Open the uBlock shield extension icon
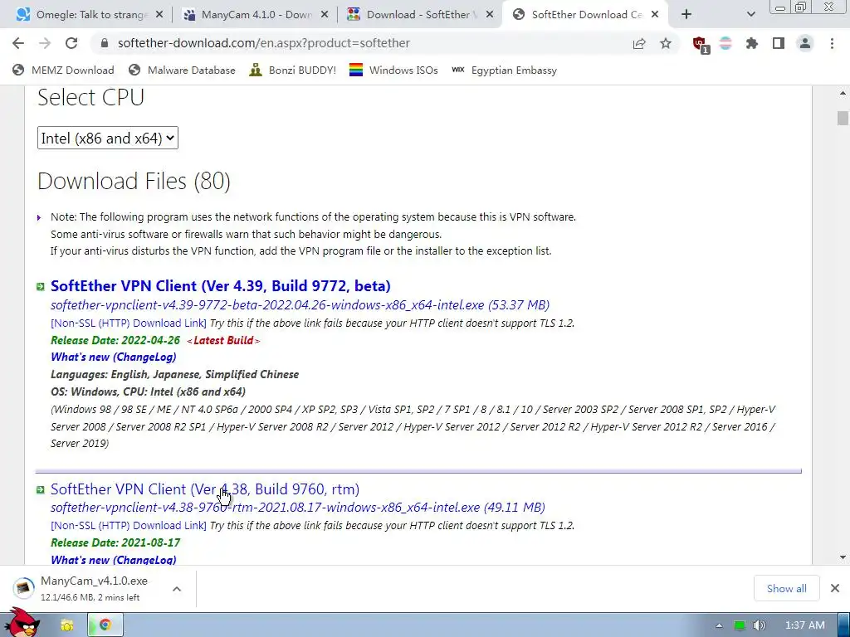This screenshot has height=637, width=850. click(701, 45)
